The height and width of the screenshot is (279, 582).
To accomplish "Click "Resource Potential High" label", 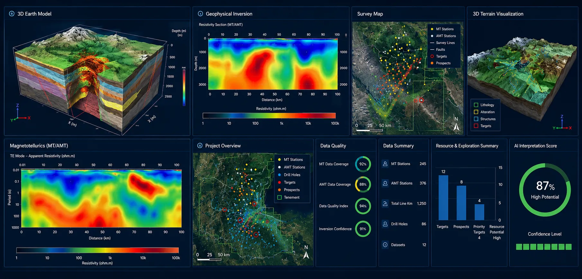I will (497, 232).
